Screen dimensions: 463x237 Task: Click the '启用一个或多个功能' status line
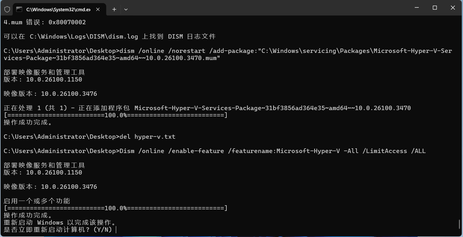37,201
